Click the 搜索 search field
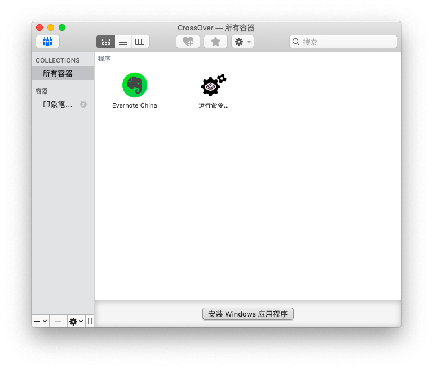433x369 pixels. tap(343, 42)
